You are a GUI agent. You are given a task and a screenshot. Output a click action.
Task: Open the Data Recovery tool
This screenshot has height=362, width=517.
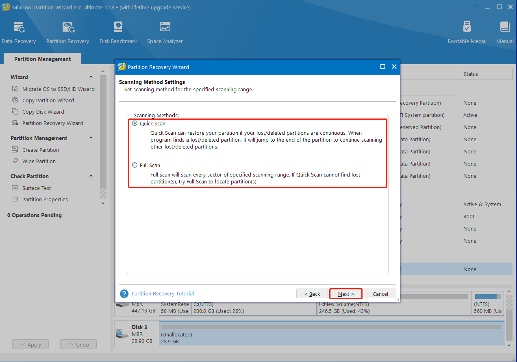(19, 32)
